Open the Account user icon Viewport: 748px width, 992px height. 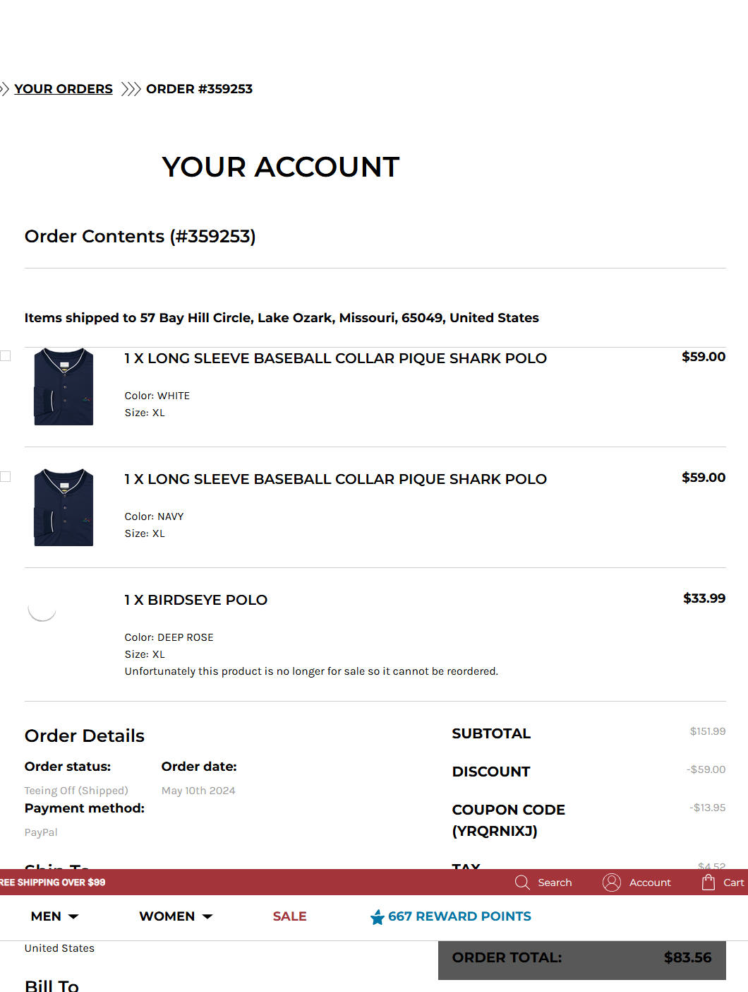612,882
